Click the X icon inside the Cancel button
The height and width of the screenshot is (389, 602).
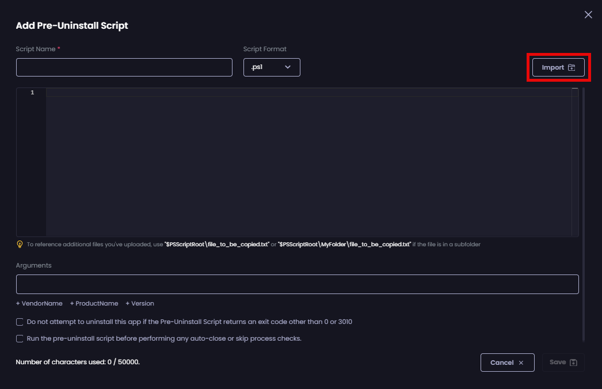(x=521, y=363)
